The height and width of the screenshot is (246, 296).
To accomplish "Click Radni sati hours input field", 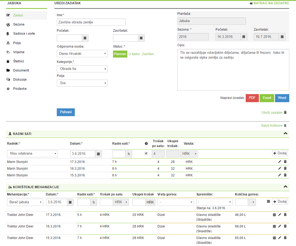I will point(119,154).
